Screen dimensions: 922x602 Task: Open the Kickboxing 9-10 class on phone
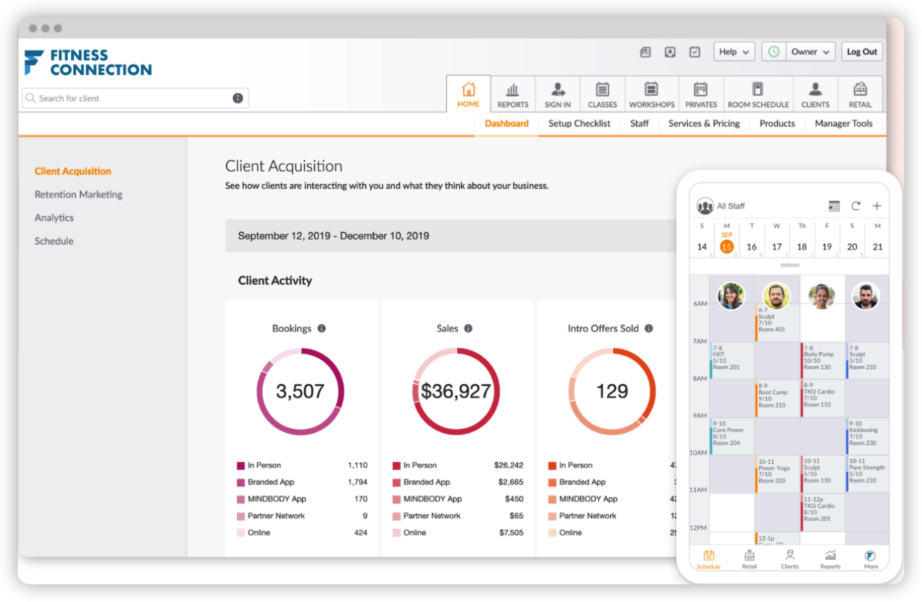click(867, 436)
